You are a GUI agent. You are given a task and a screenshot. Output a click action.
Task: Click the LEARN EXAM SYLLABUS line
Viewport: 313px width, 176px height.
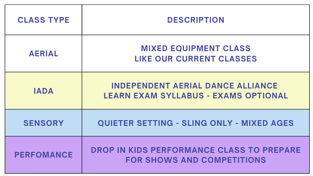click(196, 96)
